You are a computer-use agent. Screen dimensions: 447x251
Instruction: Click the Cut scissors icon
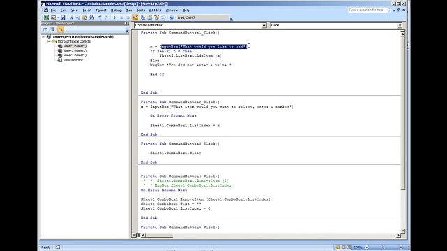coord(71,17)
